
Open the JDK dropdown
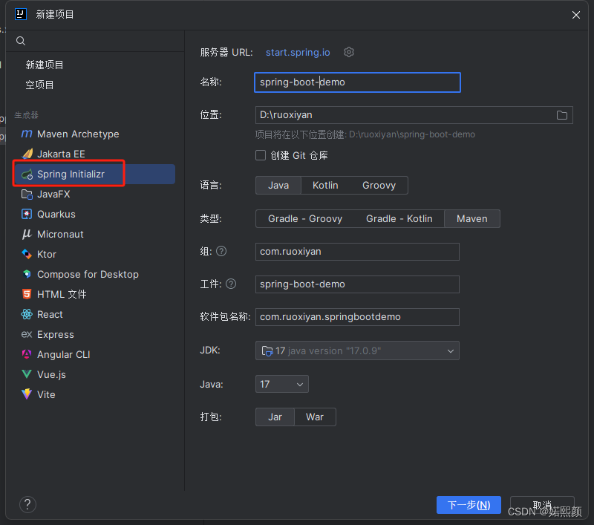pyautogui.click(x=356, y=350)
